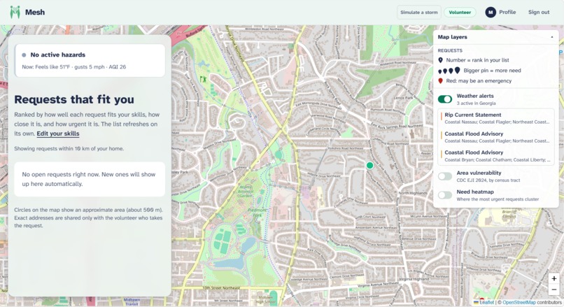Turn off the Weather alerts switch

(445, 99)
